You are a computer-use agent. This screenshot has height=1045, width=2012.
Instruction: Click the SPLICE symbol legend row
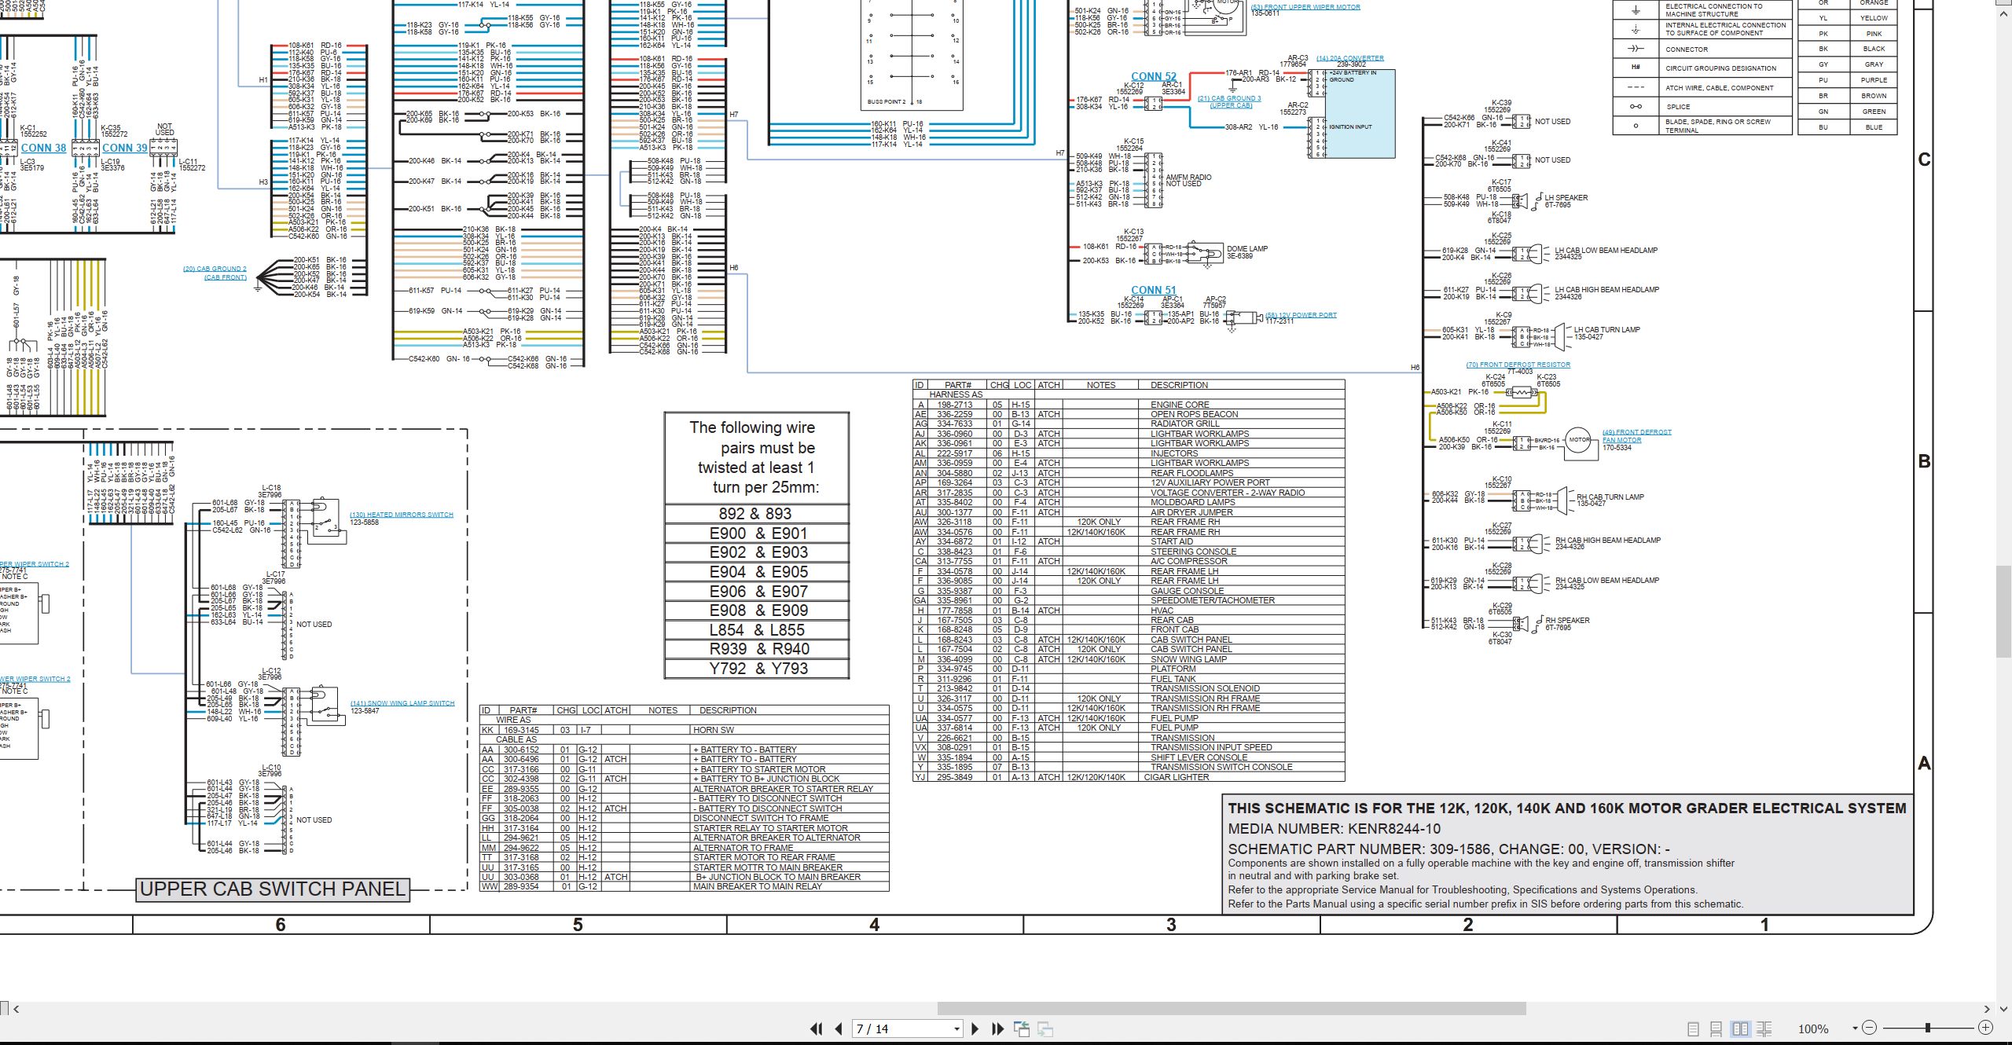coord(1702,107)
